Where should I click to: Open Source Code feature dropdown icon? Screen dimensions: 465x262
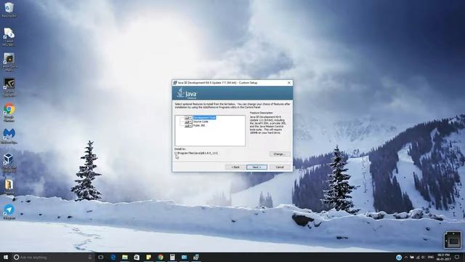coord(188,122)
